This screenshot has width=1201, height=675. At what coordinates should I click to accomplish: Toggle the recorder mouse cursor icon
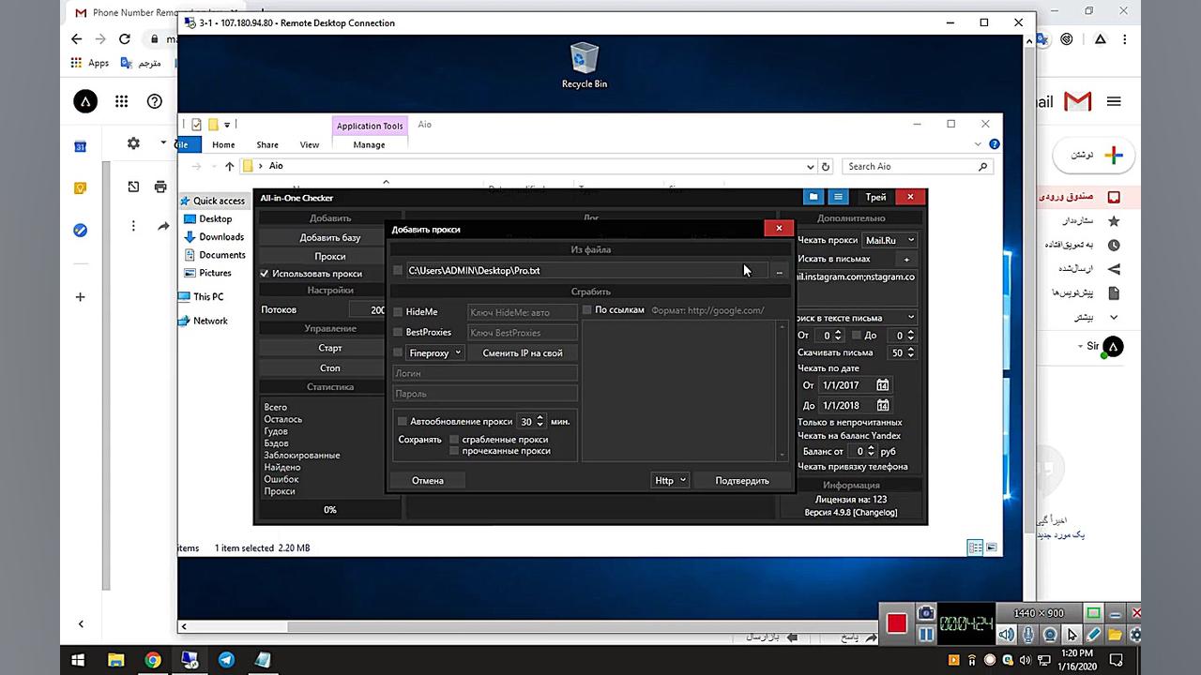(x=1072, y=635)
